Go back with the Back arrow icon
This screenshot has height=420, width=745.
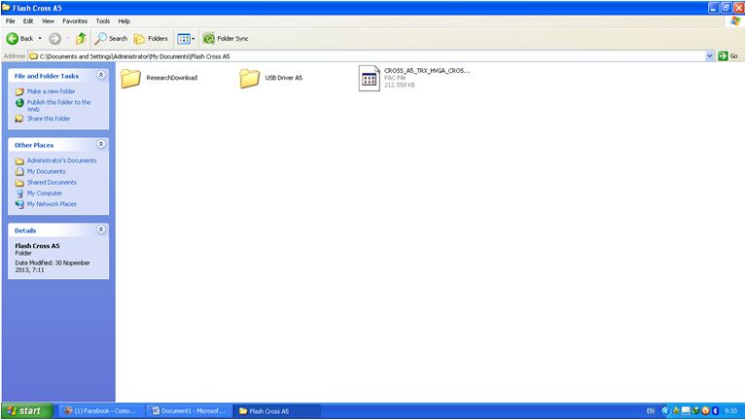(x=13, y=39)
